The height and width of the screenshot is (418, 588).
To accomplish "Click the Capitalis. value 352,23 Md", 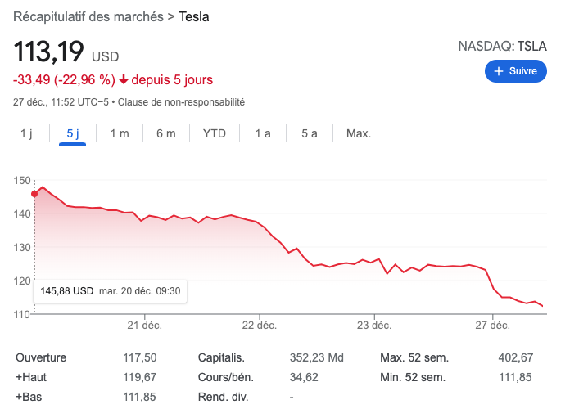I will (317, 357).
